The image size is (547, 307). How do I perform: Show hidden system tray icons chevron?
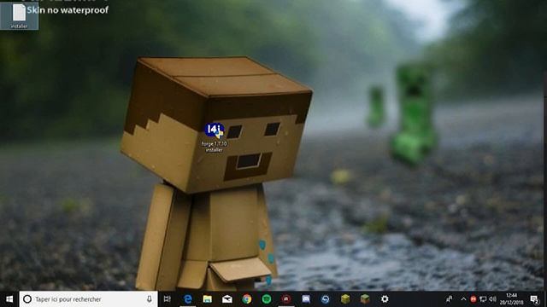tap(463, 299)
